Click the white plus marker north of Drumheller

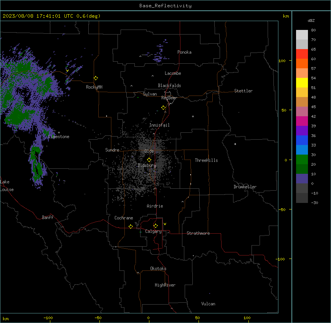point(235,144)
